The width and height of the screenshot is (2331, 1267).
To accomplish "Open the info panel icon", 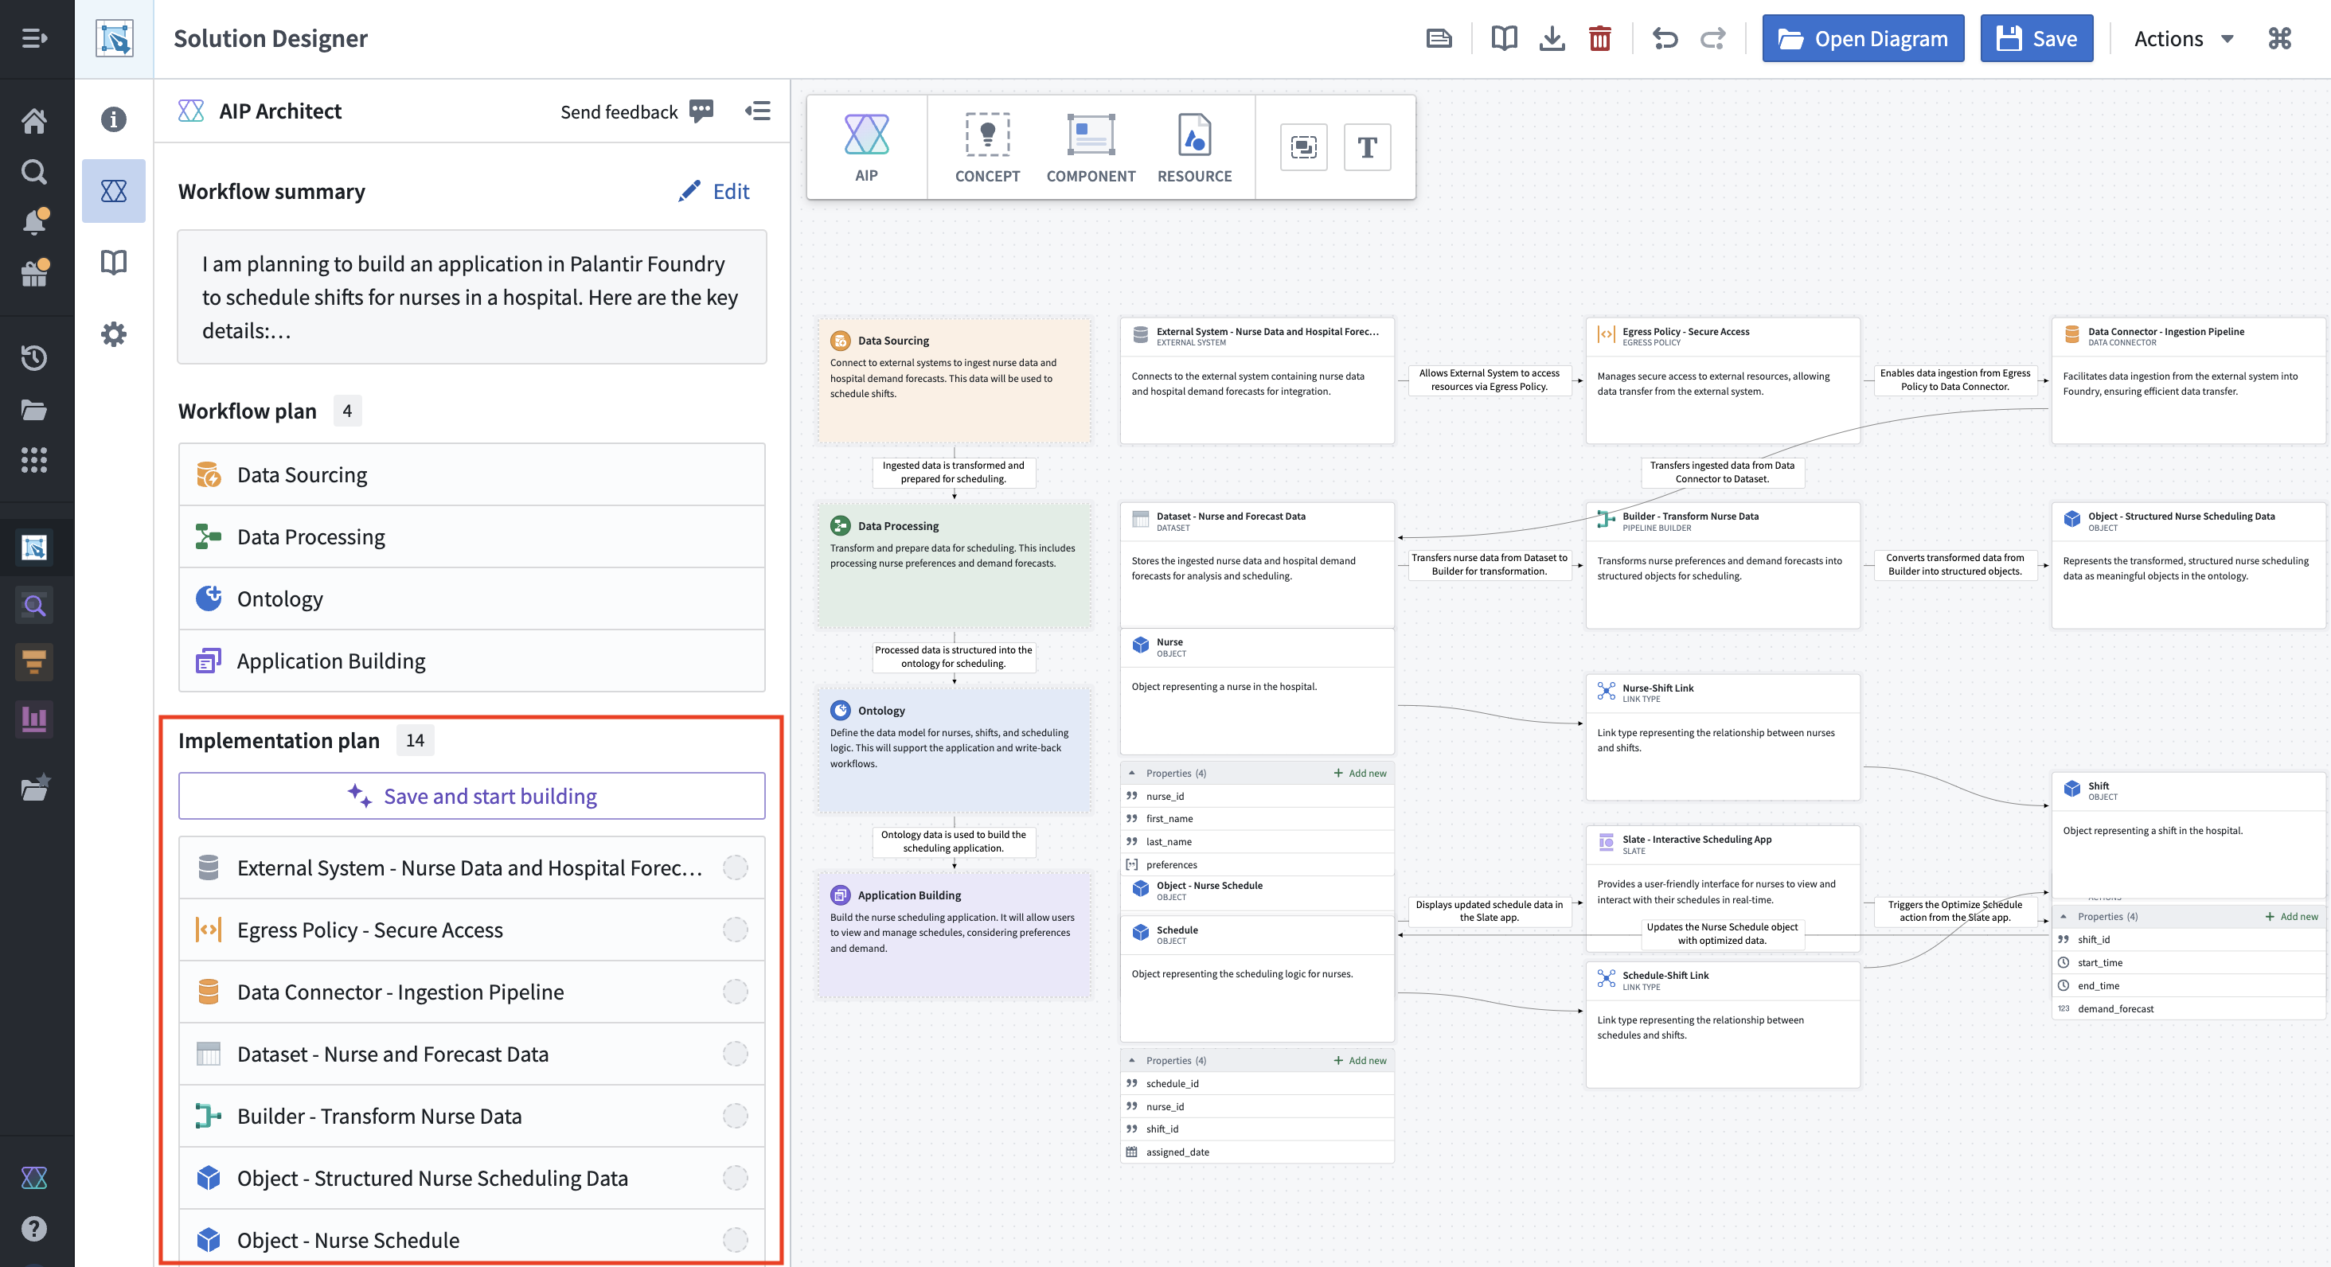I will pos(114,119).
